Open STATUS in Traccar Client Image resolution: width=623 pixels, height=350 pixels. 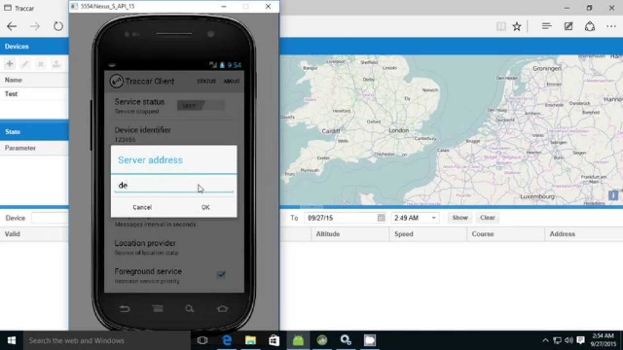pos(206,81)
